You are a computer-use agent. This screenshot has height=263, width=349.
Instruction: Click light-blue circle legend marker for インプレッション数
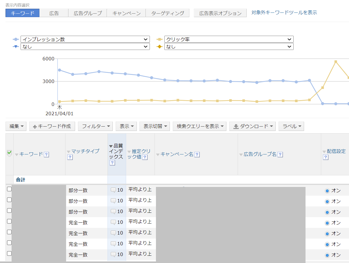coord(16,39)
